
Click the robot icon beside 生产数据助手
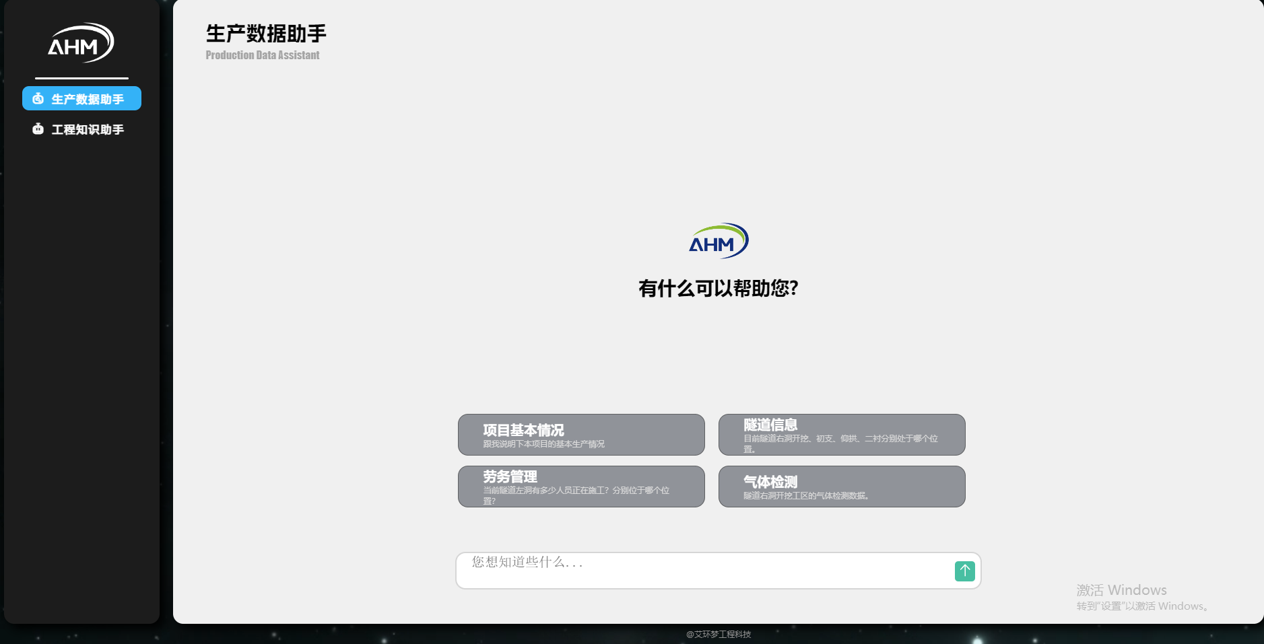point(38,99)
